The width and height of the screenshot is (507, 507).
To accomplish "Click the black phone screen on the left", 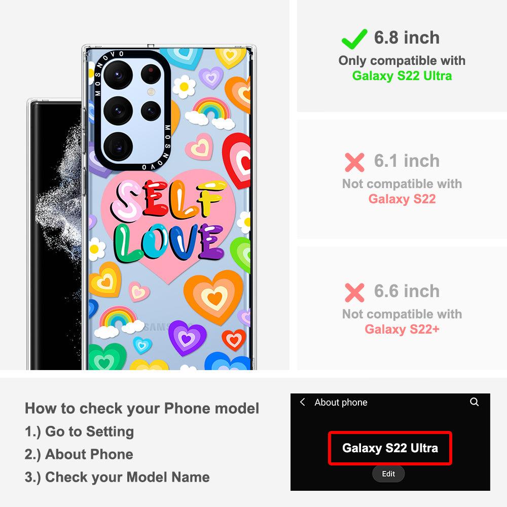I will pyautogui.click(x=56, y=236).
